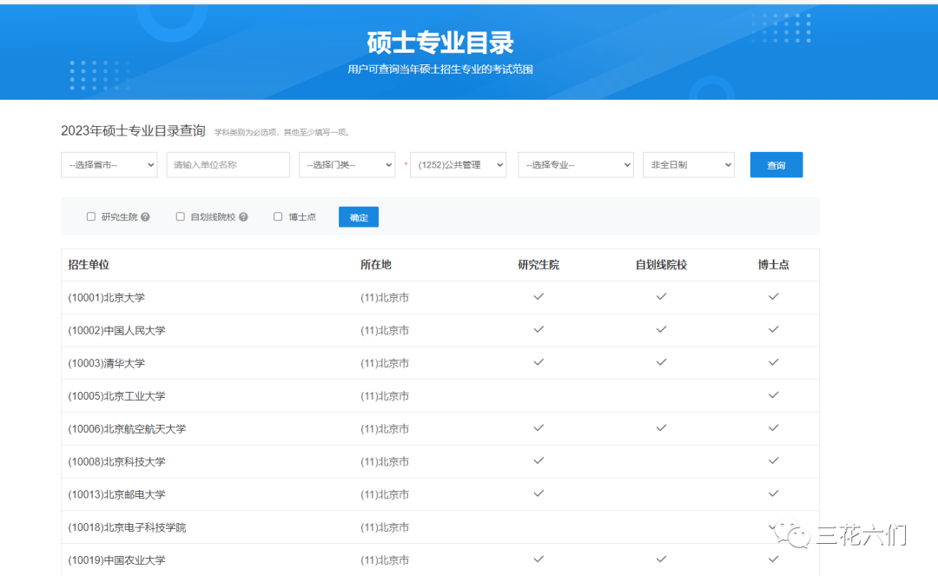The width and height of the screenshot is (938, 576).
Task: Click the 博士点 column header
Action: 774,265
